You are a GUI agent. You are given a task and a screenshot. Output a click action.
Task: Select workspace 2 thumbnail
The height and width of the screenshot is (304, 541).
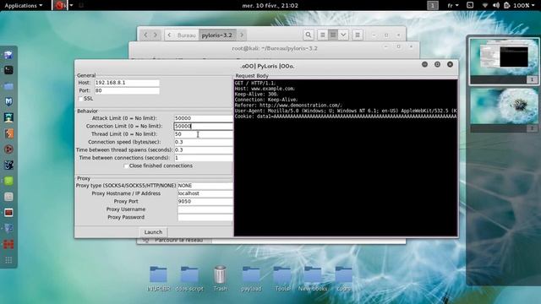pyautogui.click(x=504, y=110)
